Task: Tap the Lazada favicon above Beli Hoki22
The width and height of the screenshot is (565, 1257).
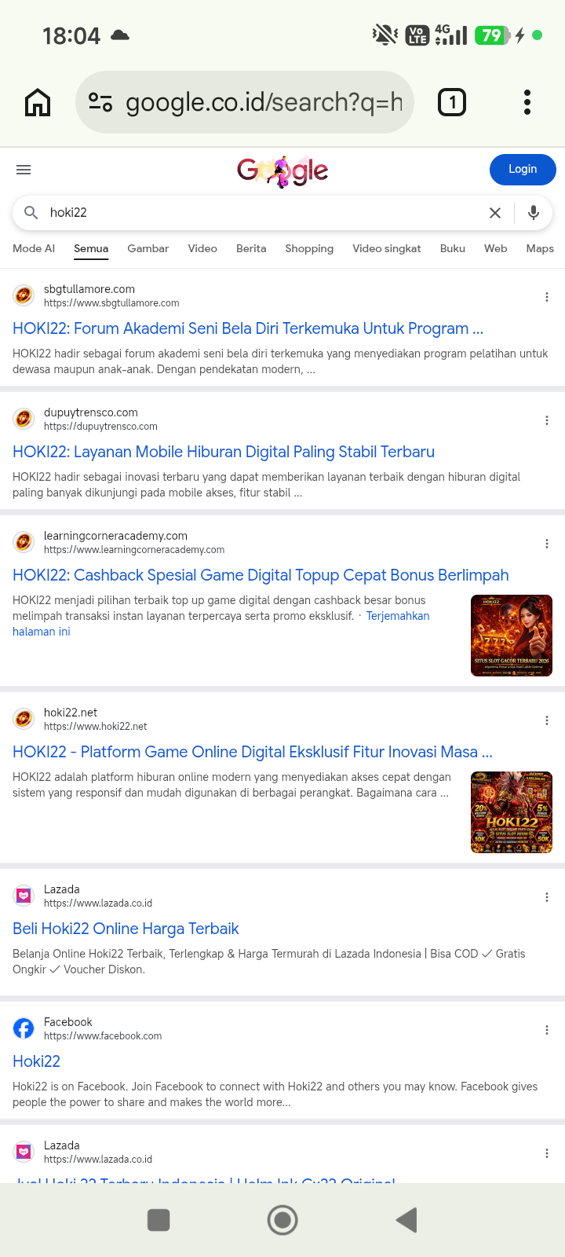Action: pyautogui.click(x=24, y=896)
